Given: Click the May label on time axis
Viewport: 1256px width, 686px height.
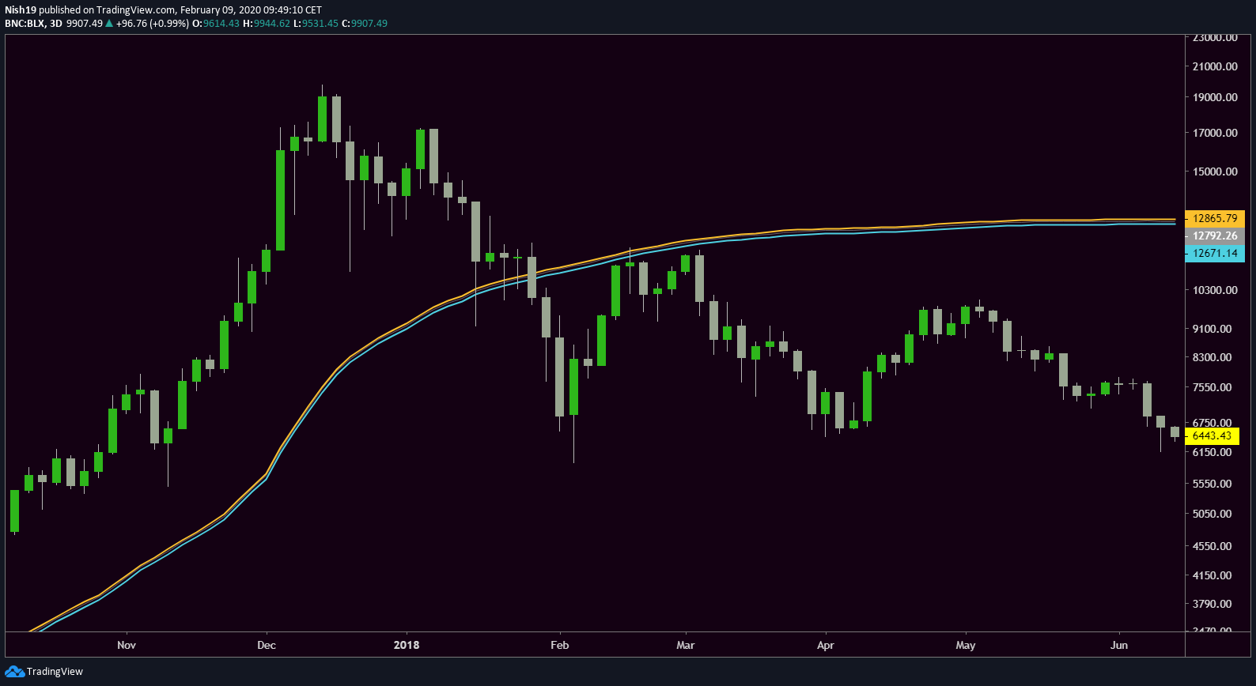Looking at the screenshot, I should click(966, 645).
